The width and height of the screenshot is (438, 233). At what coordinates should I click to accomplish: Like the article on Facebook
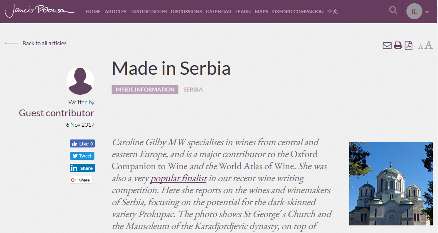(82, 144)
